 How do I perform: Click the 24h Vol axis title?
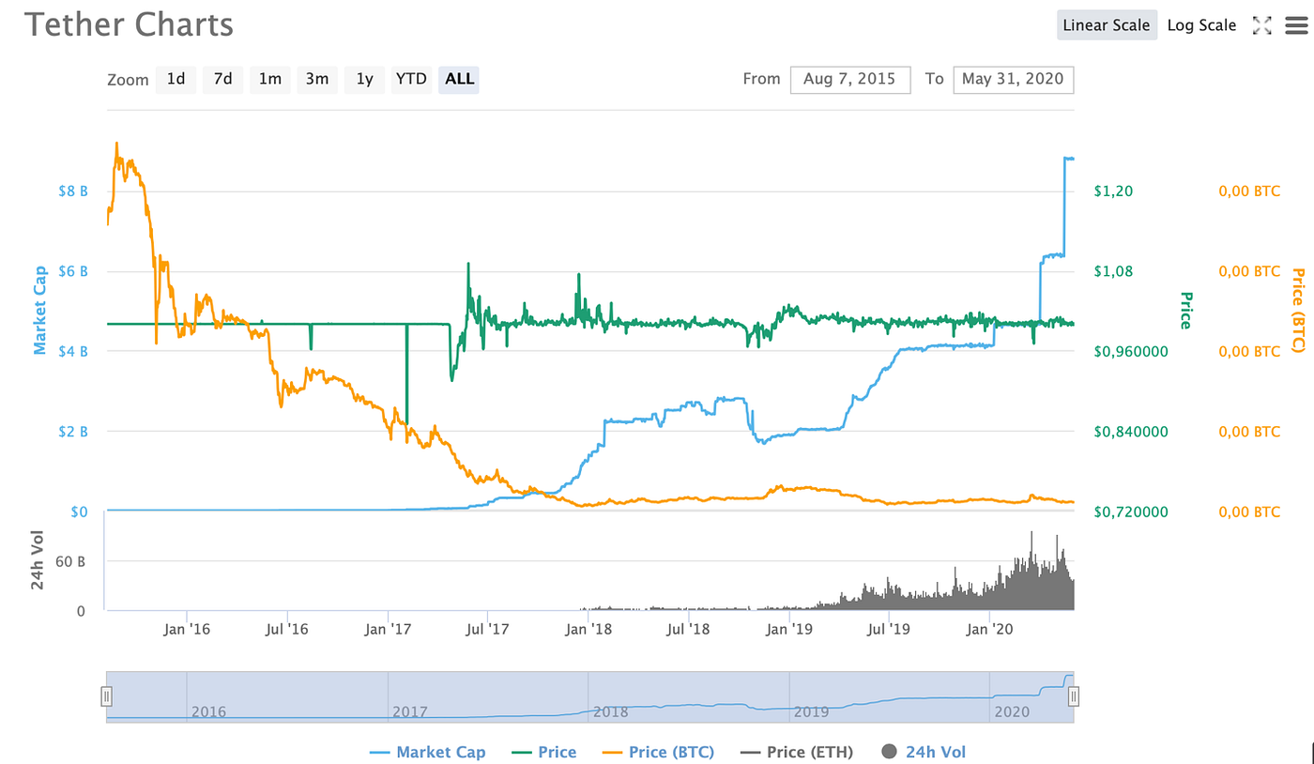pos(38,561)
